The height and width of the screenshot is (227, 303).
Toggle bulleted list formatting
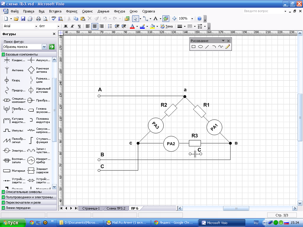pos(110,26)
